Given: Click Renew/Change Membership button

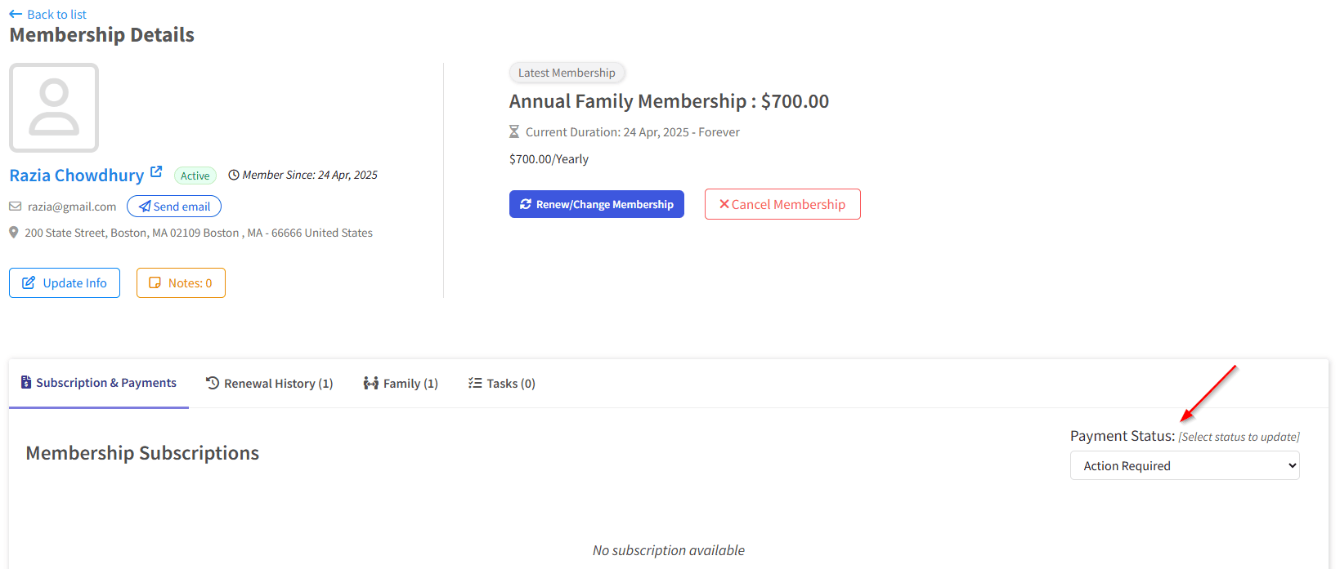Looking at the screenshot, I should 597,204.
